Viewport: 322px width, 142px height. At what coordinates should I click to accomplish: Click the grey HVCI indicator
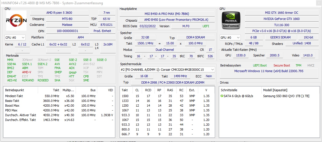(311, 65)
